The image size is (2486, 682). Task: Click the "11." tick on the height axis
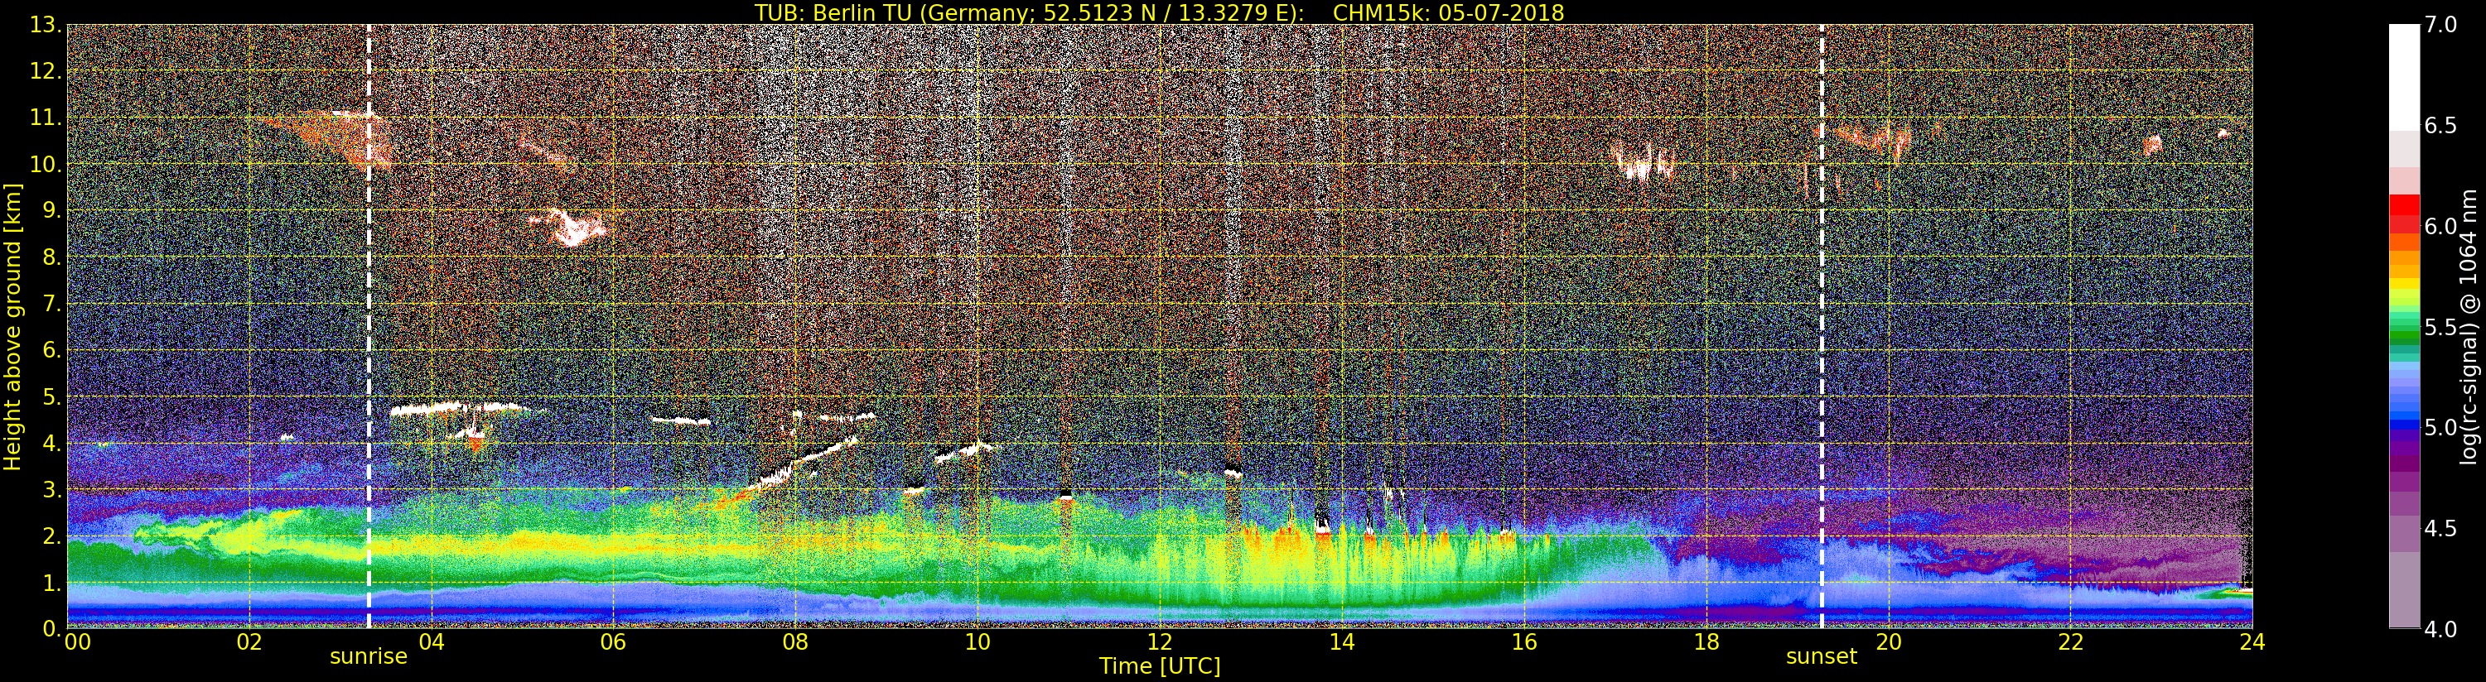(45, 118)
